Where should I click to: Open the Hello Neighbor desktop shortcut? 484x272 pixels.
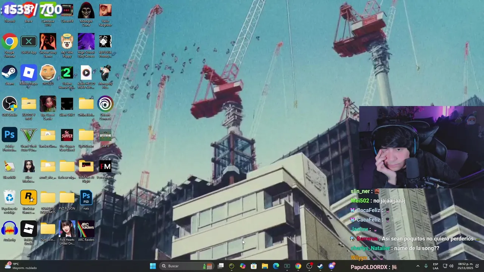(105, 15)
